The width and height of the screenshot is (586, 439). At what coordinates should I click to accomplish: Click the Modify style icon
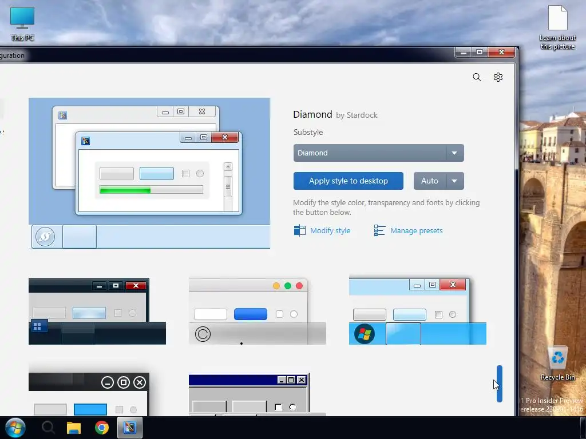click(x=299, y=230)
